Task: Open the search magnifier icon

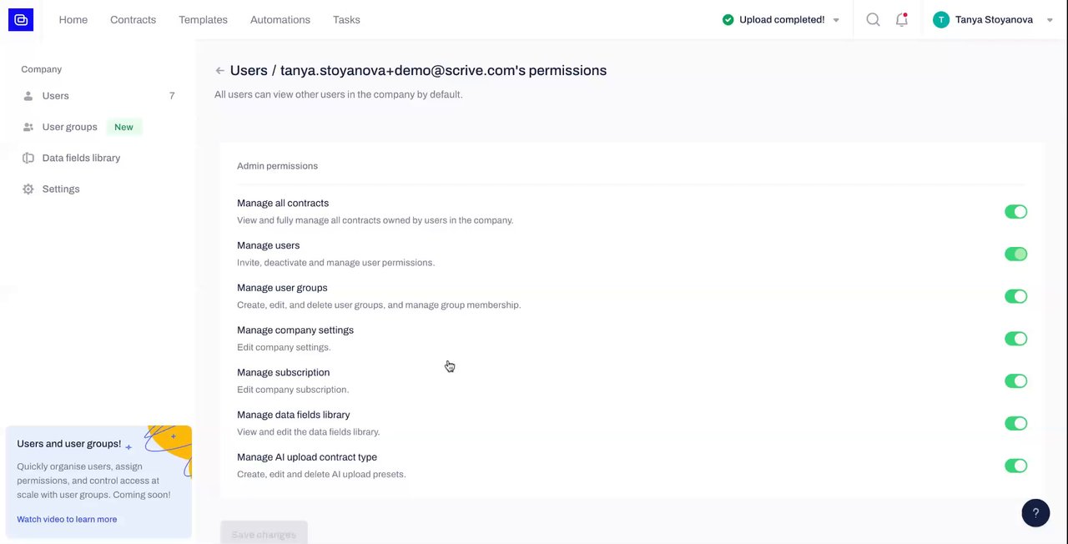Action: (873, 19)
